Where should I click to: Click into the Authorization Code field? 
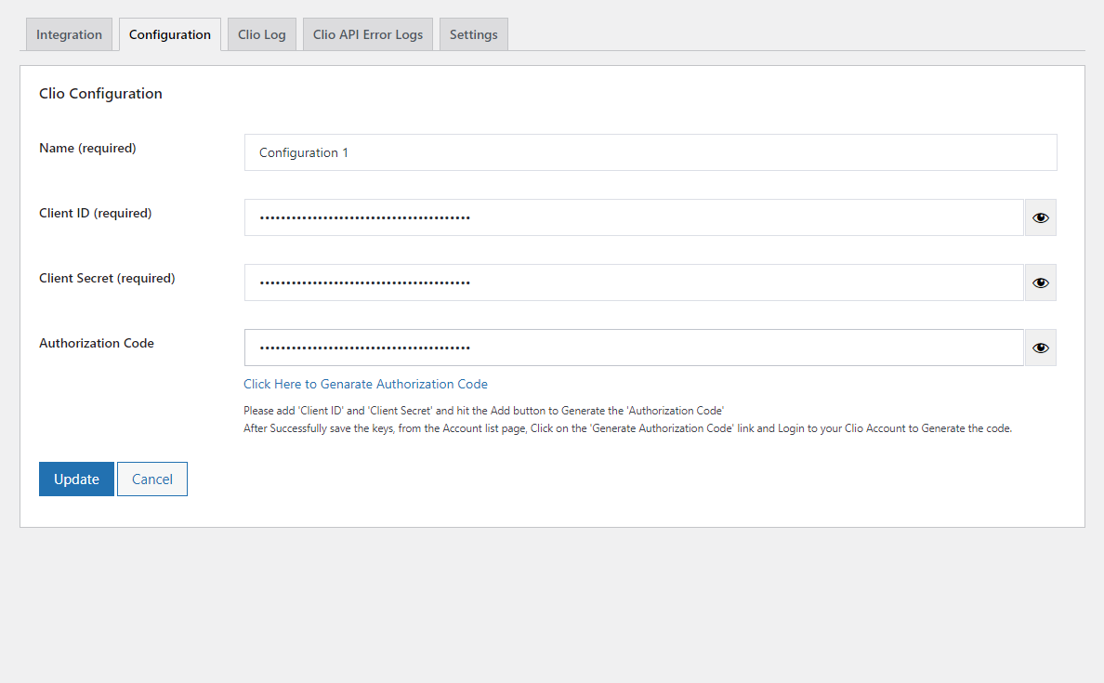tap(634, 348)
